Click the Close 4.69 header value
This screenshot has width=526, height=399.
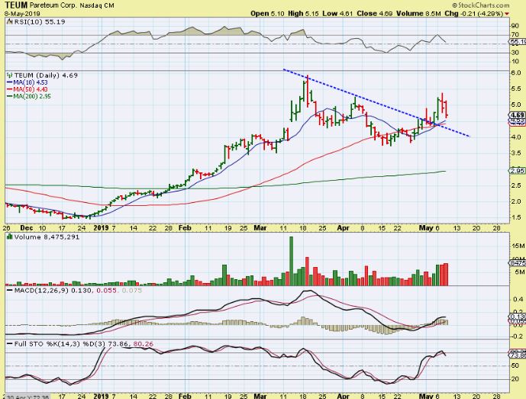375,14
